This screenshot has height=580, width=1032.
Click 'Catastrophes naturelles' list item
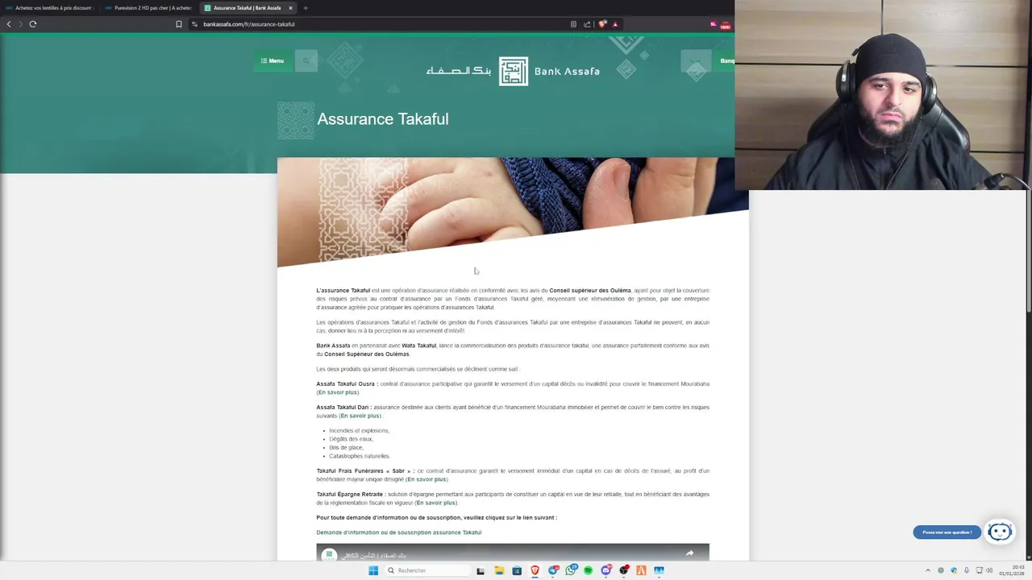[x=359, y=456]
